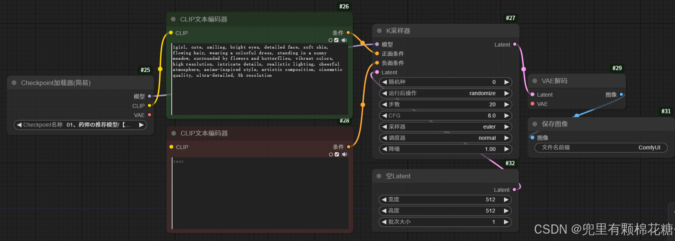The height and width of the screenshot is (241, 675).
Task: Decrease 随机种 with its left arrow
Action: tap(384, 82)
